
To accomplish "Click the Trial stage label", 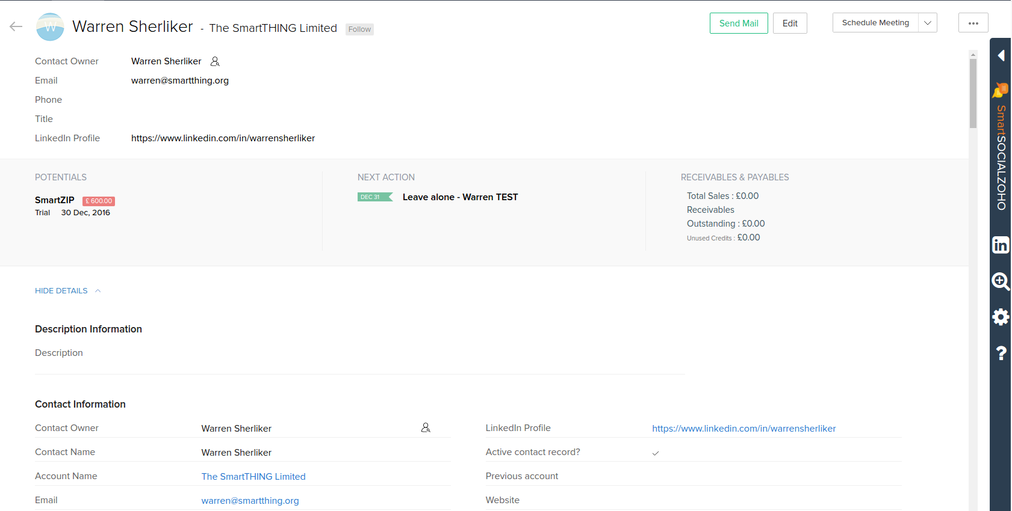I will [x=43, y=213].
